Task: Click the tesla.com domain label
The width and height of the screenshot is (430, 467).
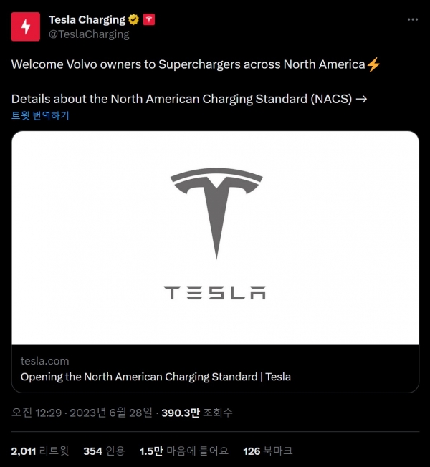Action: pyautogui.click(x=44, y=361)
